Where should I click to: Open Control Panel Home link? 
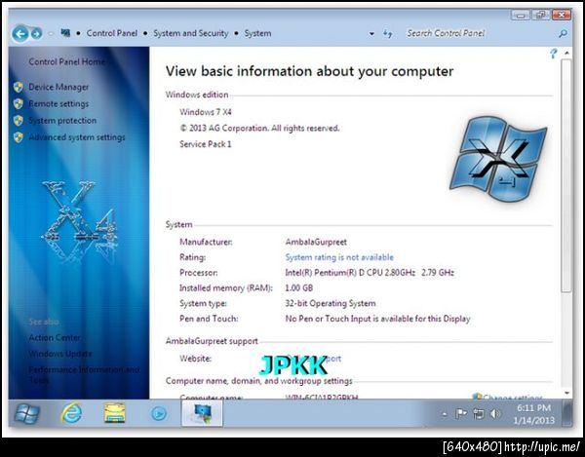click(x=66, y=61)
